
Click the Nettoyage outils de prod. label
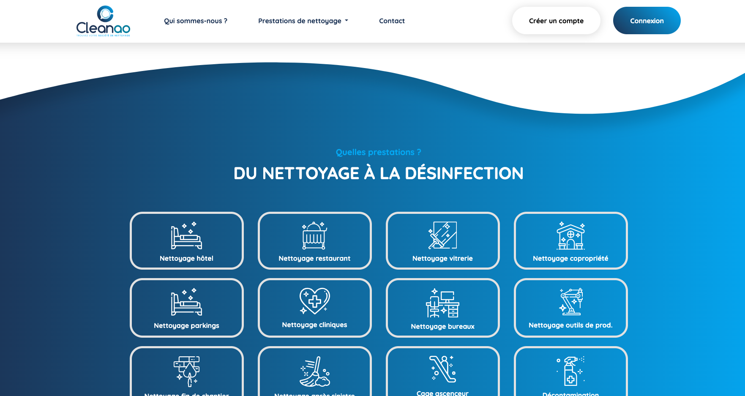pyautogui.click(x=570, y=325)
